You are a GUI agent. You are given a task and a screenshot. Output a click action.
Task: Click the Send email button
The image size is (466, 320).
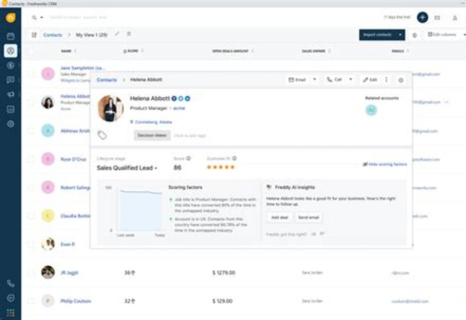308,217
